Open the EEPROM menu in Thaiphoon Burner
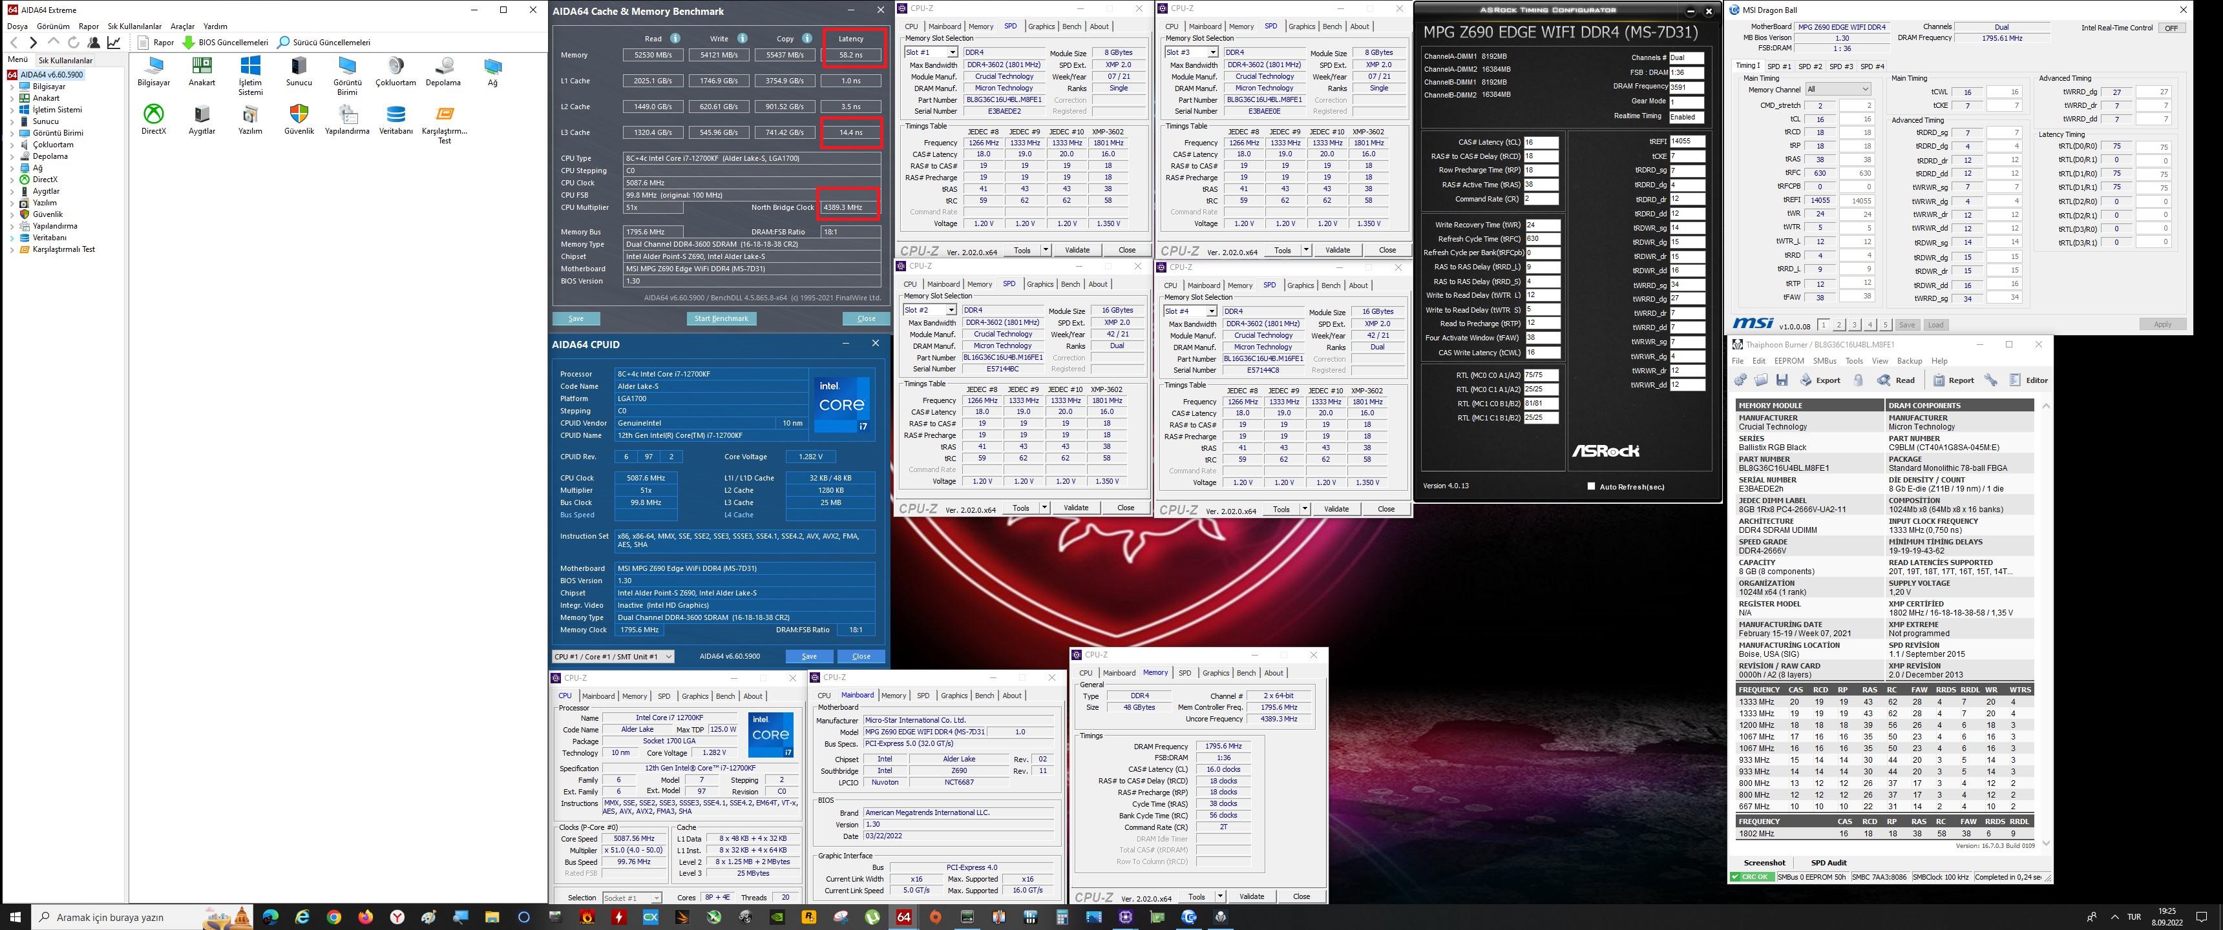This screenshot has height=930, width=2223. tap(1789, 360)
